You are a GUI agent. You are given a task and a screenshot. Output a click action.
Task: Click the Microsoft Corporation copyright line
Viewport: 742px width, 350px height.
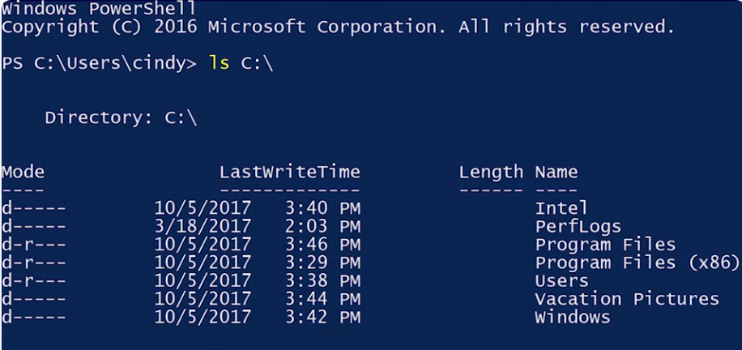point(338,27)
